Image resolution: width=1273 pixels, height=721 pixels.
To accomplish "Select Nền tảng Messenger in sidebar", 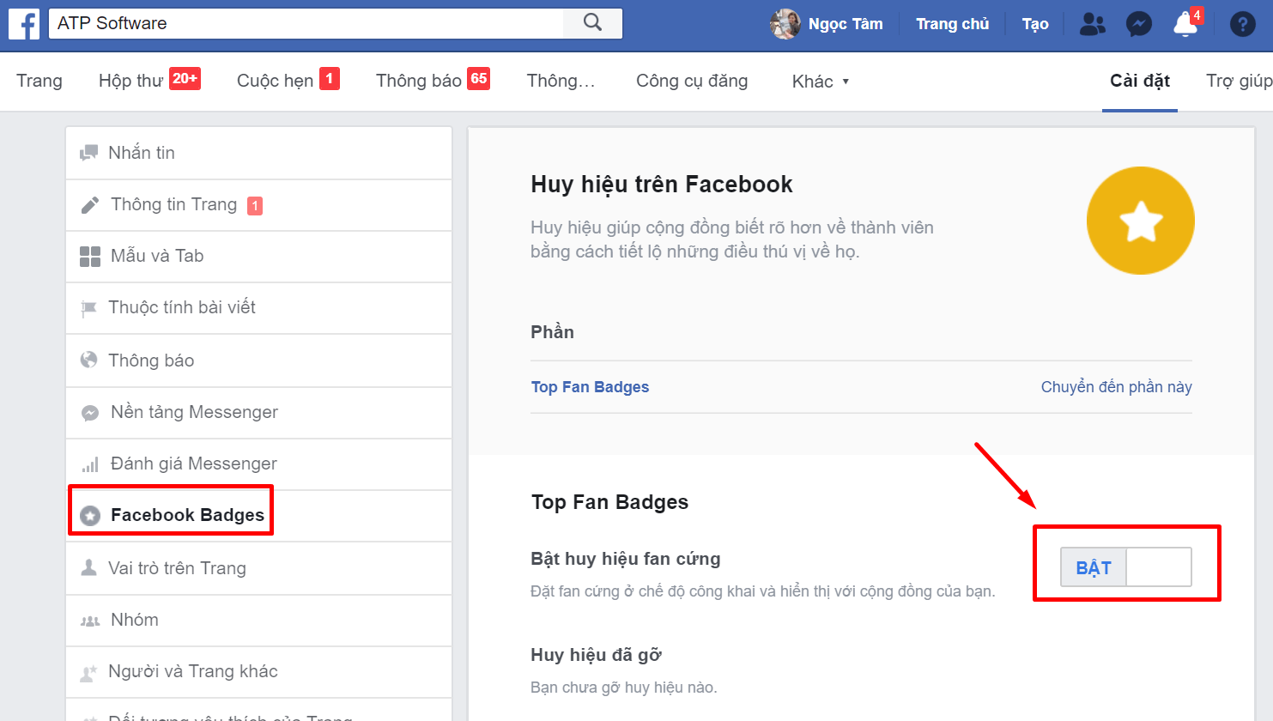I will pyautogui.click(x=194, y=412).
